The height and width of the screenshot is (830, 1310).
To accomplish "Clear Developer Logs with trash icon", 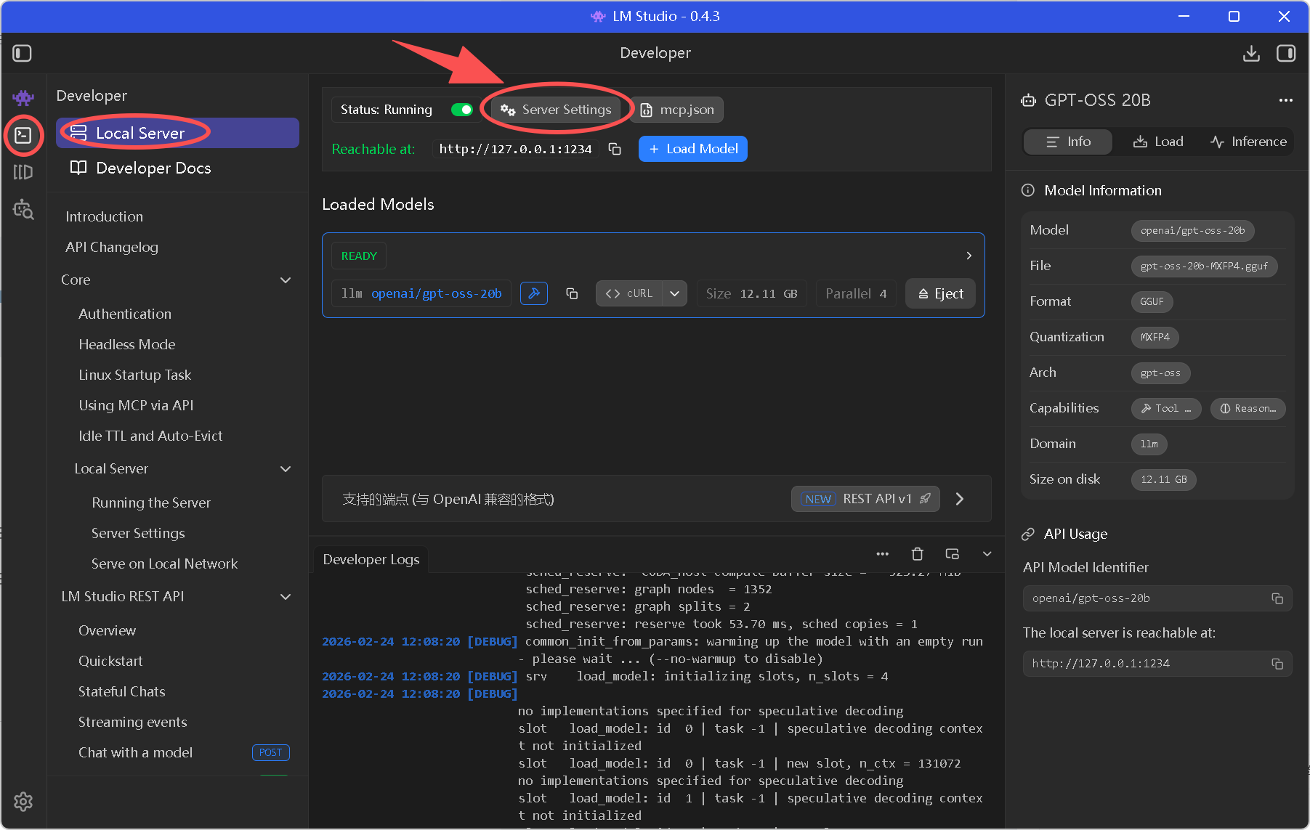I will click(x=918, y=554).
